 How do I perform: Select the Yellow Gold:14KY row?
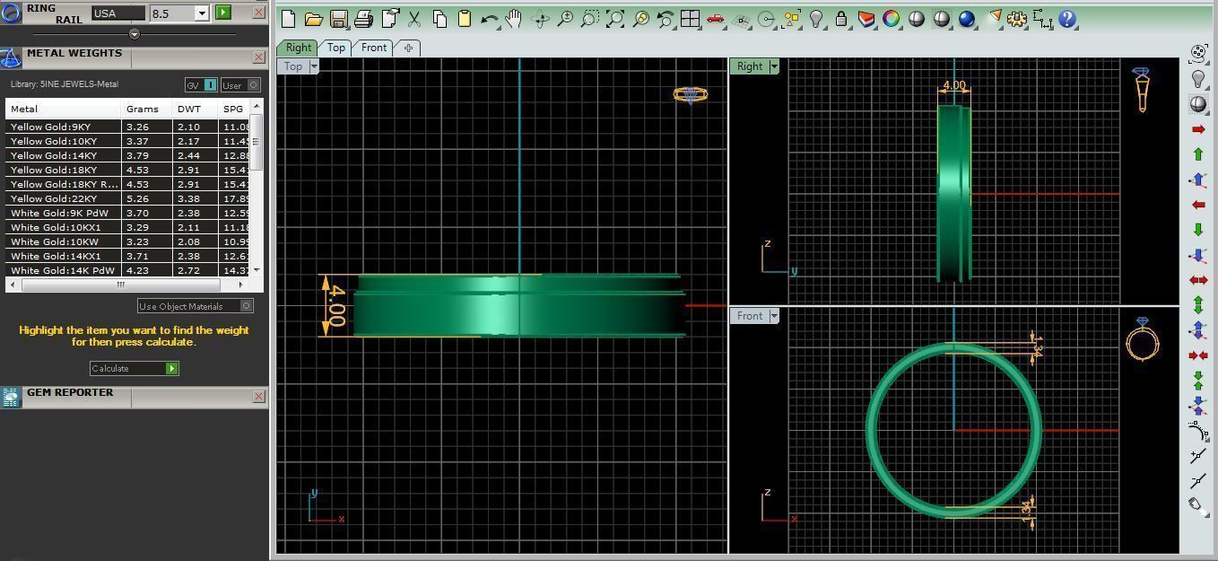(128, 155)
